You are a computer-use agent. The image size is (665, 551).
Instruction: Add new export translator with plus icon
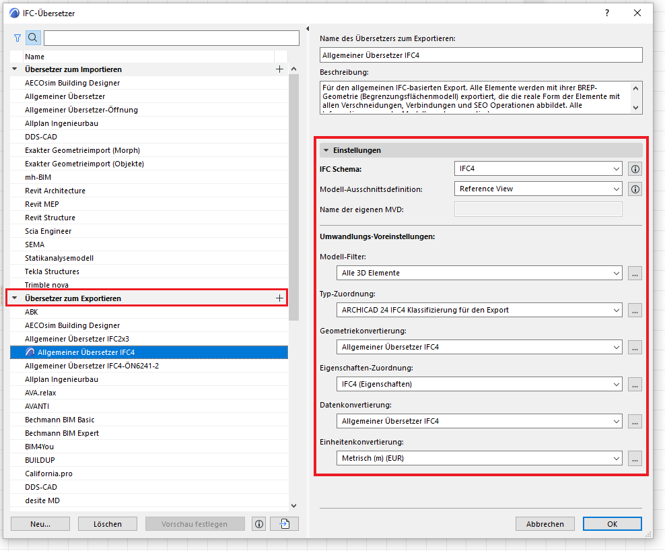[x=280, y=298]
